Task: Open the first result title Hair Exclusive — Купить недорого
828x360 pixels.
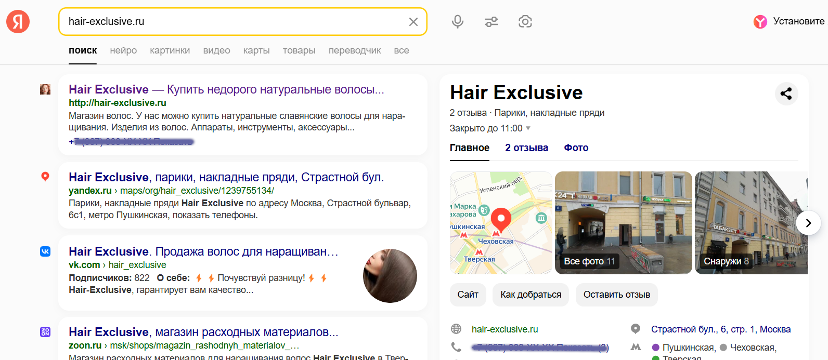Action: (227, 89)
